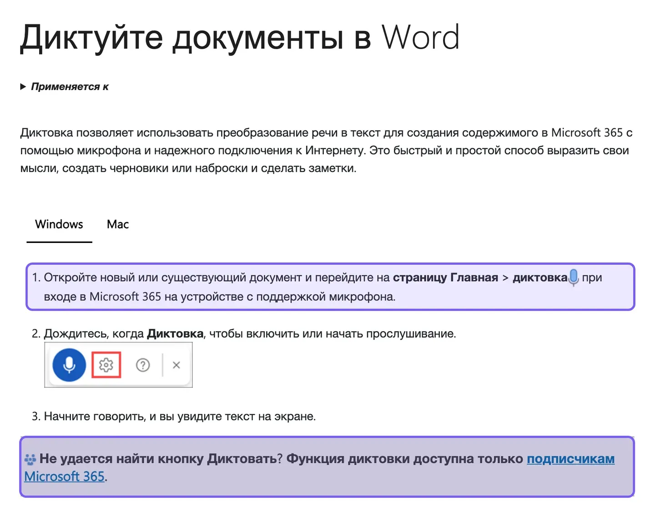655x511 pixels.
Task: Click the question mark help icon
Action: coord(143,365)
